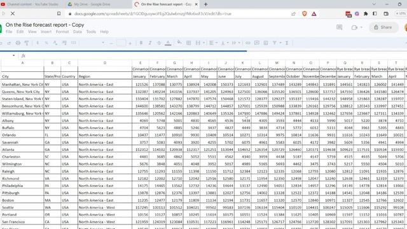
Task: Click the redo toolbar icon
Action: click(x=9, y=43)
